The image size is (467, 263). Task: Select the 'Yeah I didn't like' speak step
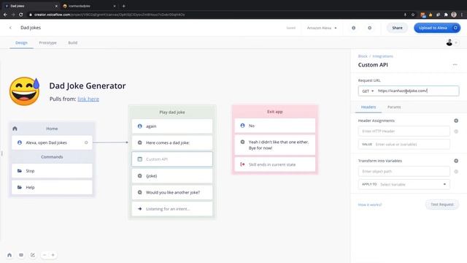pos(275,145)
